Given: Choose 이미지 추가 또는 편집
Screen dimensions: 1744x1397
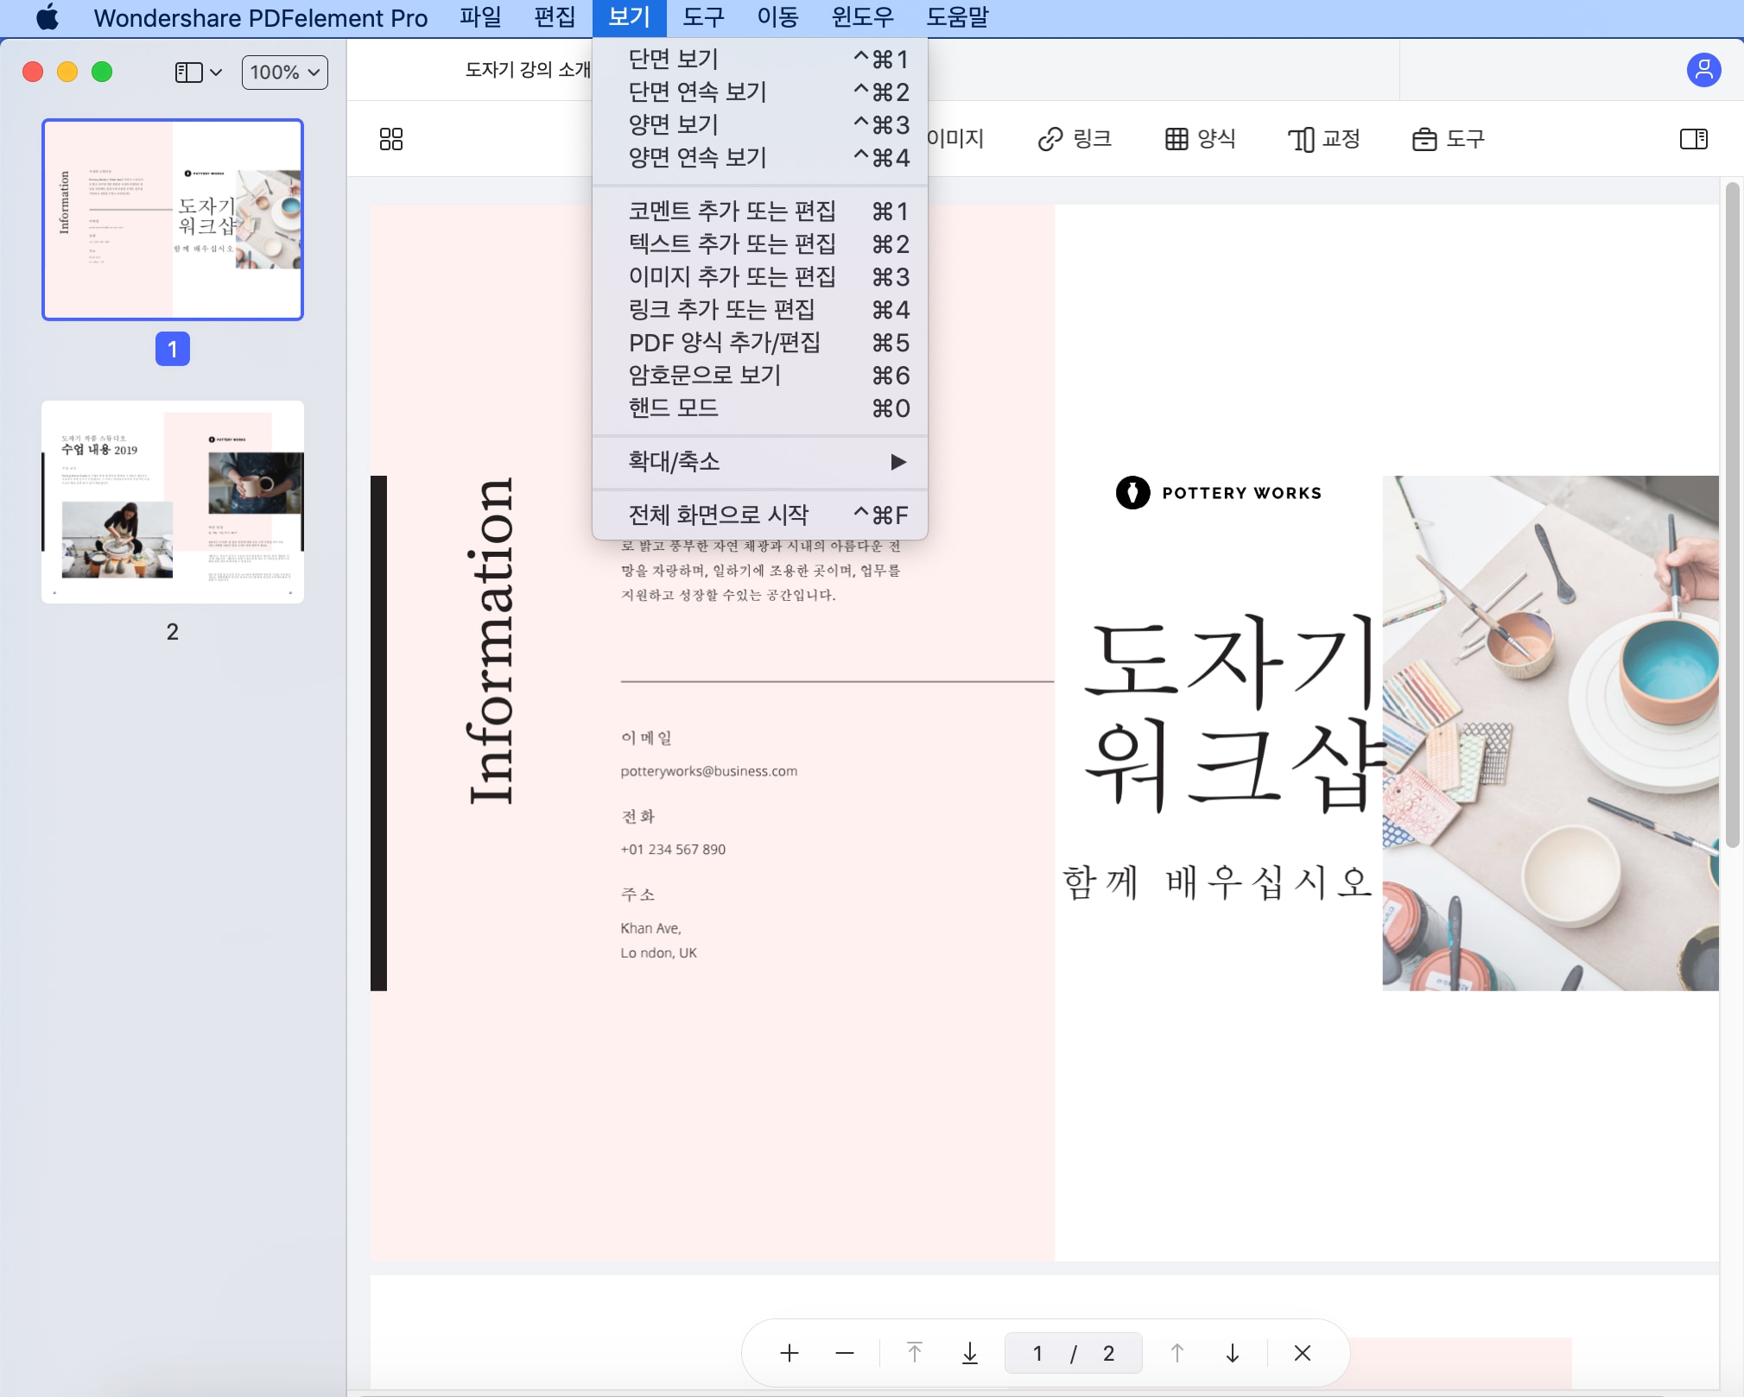Looking at the screenshot, I should pos(760,276).
